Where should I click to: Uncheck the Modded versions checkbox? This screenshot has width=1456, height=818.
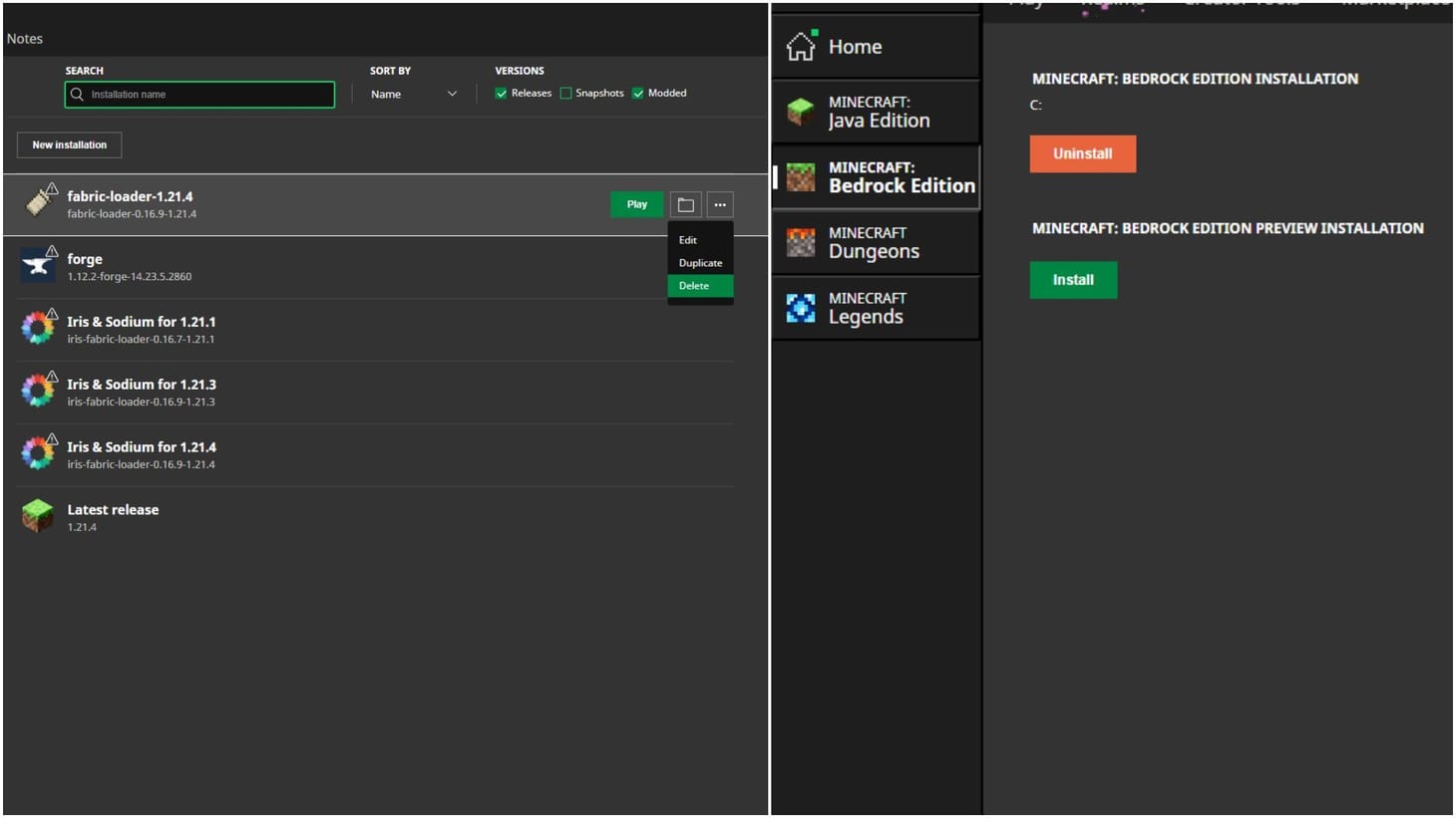click(x=638, y=94)
